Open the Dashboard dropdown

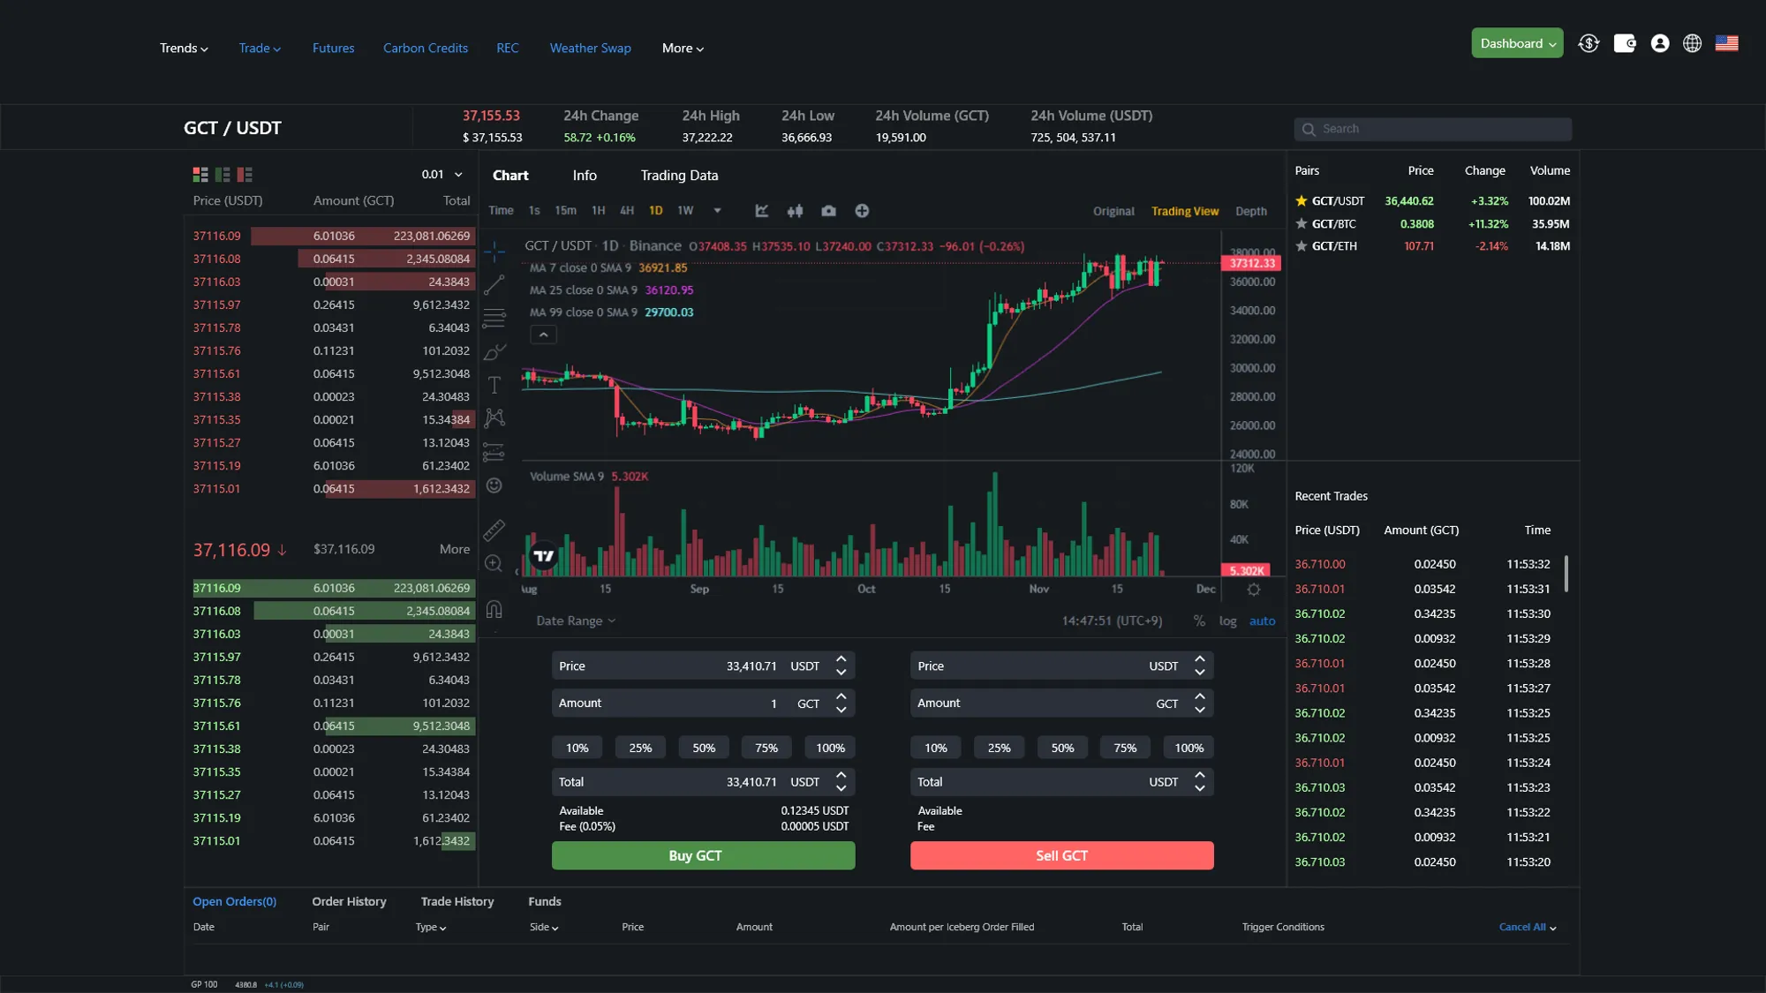pyautogui.click(x=1517, y=43)
